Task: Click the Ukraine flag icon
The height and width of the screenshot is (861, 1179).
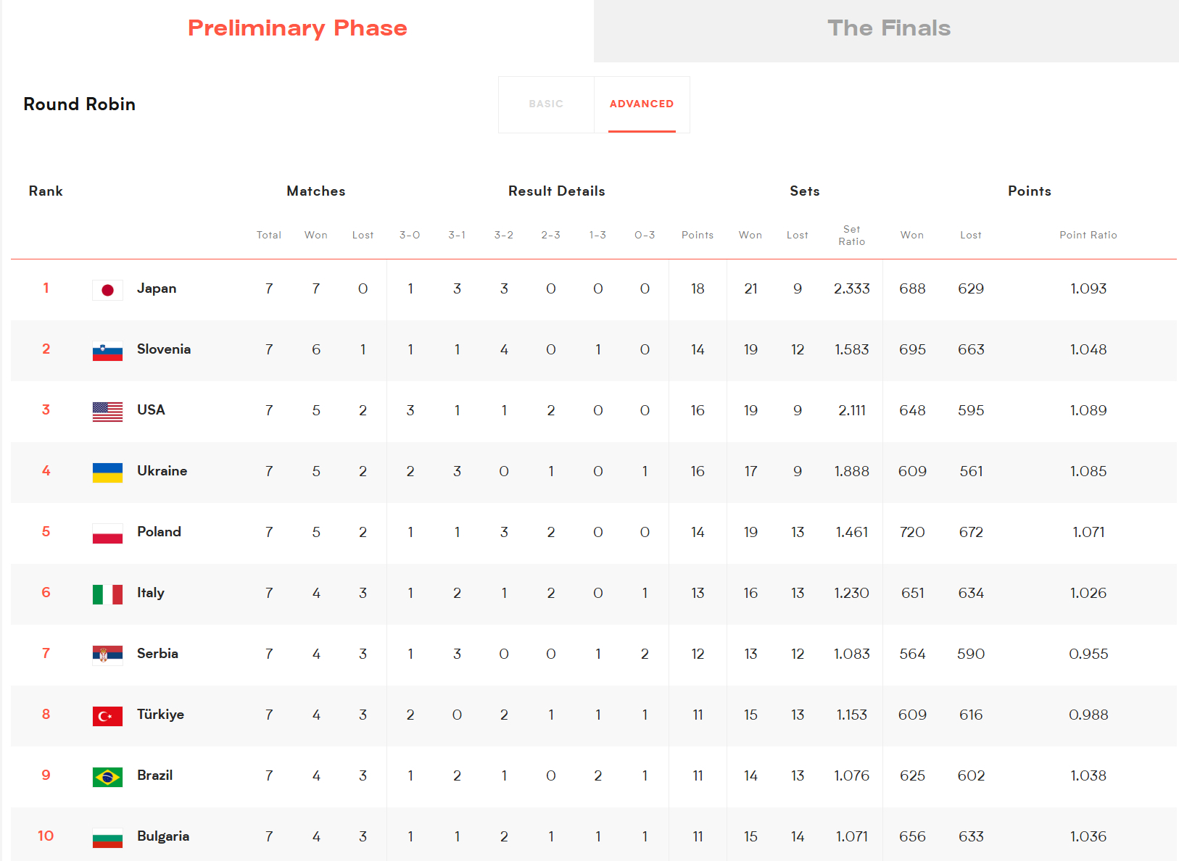Action: coord(107,473)
